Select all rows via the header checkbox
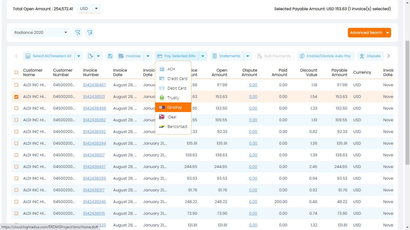The height and width of the screenshot is (230, 410). click(x=16, y=72)
